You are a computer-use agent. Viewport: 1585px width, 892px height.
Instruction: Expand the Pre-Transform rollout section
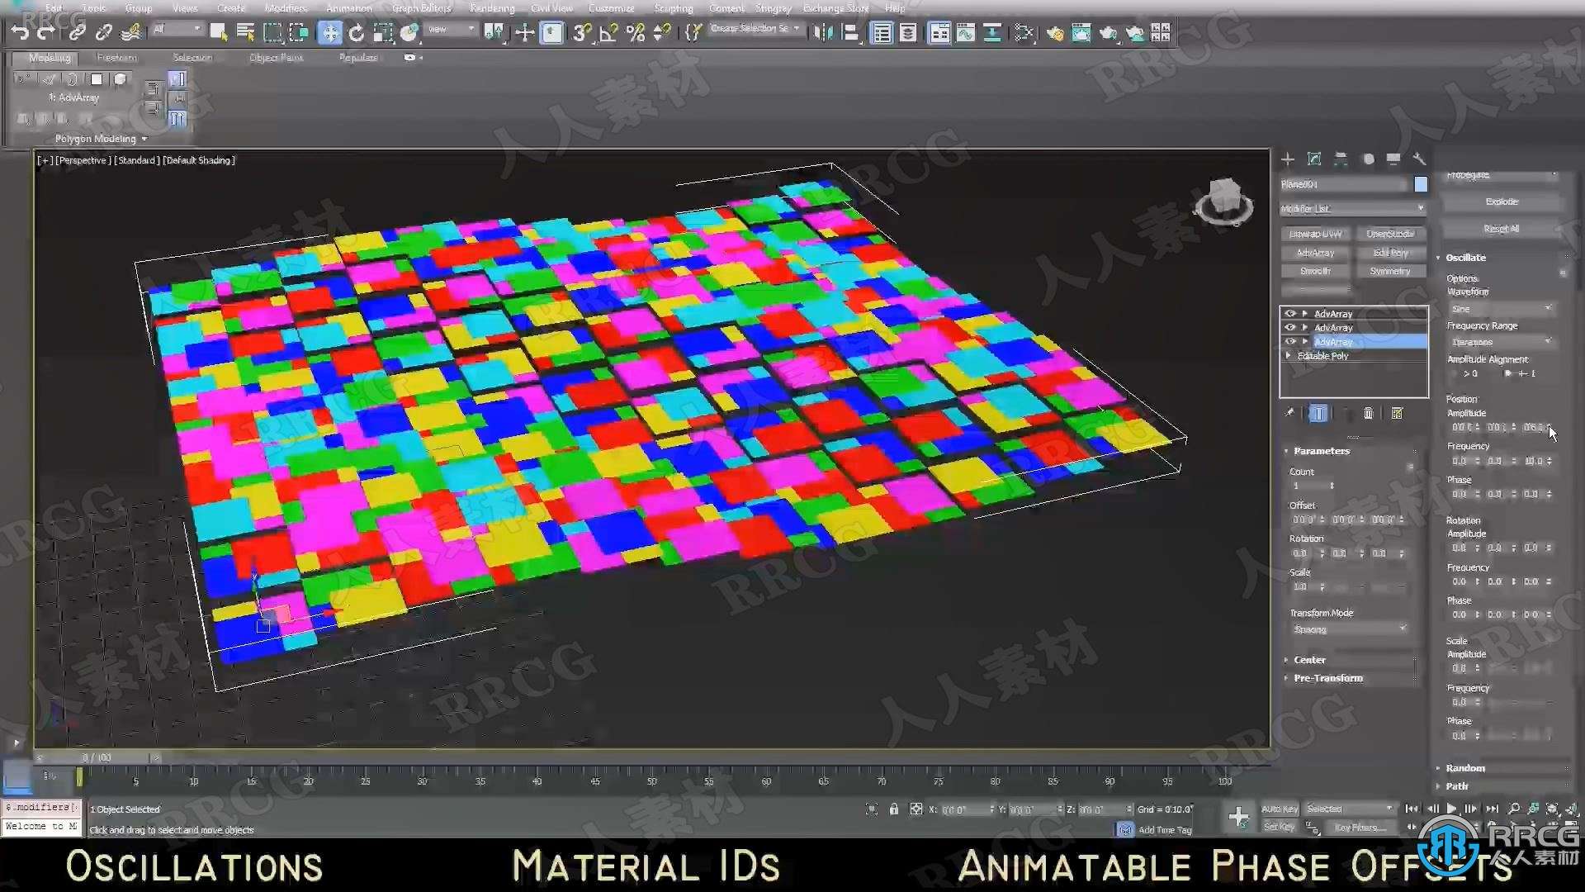1326,677
